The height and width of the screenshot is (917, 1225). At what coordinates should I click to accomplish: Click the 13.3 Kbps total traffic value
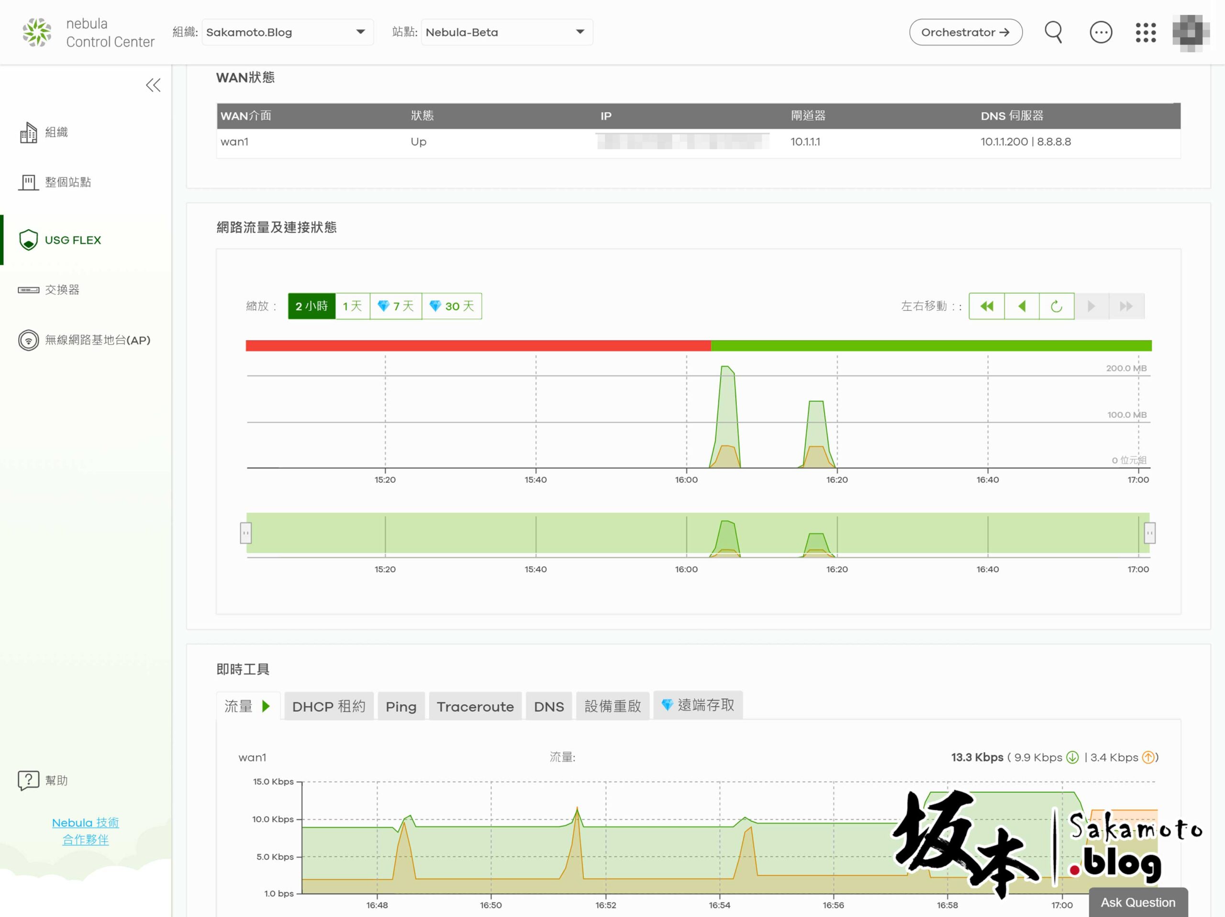pos(977,757)
